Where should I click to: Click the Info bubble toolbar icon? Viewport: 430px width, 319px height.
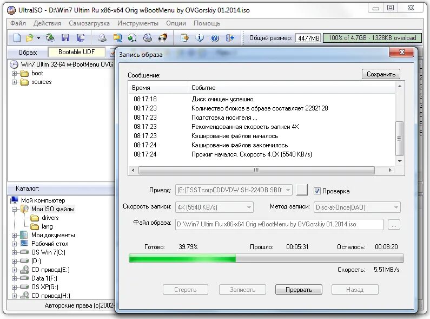(x=200, y=38)
